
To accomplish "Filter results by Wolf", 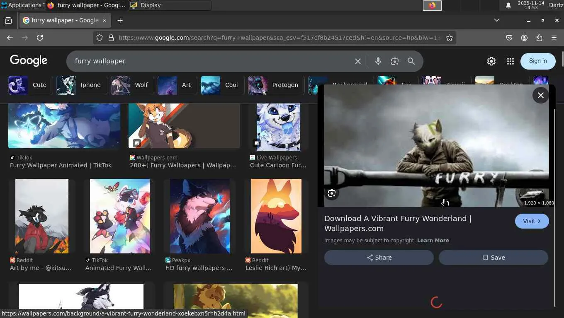I will [132, 85].
